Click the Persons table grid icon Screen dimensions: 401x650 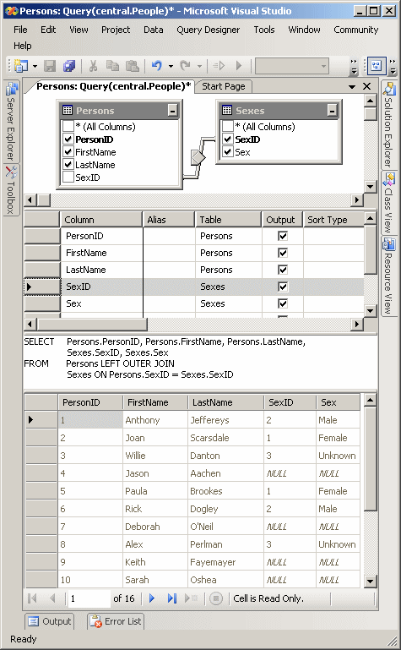point(67,110)
